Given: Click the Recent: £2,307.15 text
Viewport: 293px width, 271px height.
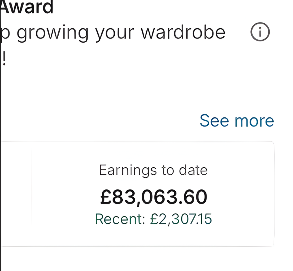Looking at the screenshot, I should 153,219.
